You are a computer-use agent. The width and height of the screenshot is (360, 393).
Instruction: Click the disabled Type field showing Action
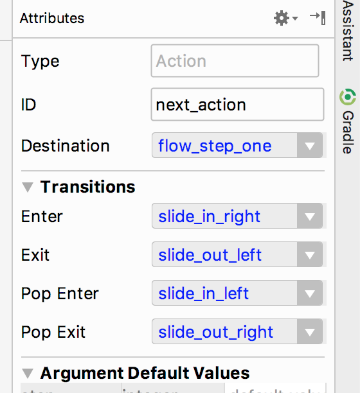click(x=235, y=61)
